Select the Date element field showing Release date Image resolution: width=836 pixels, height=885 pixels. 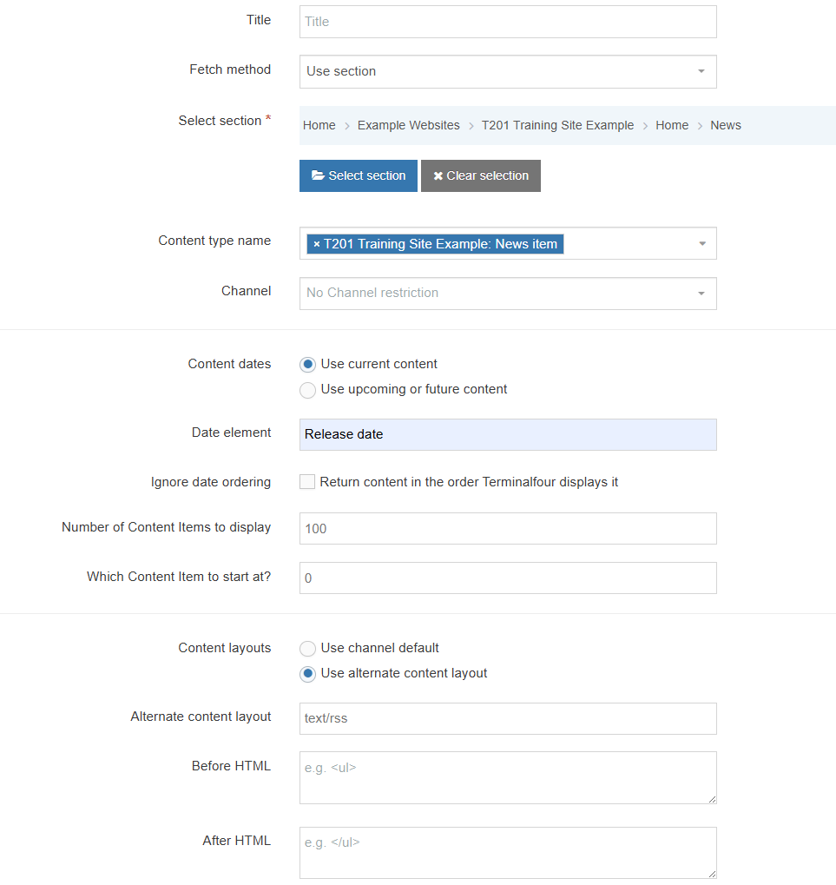click(508, 434)
